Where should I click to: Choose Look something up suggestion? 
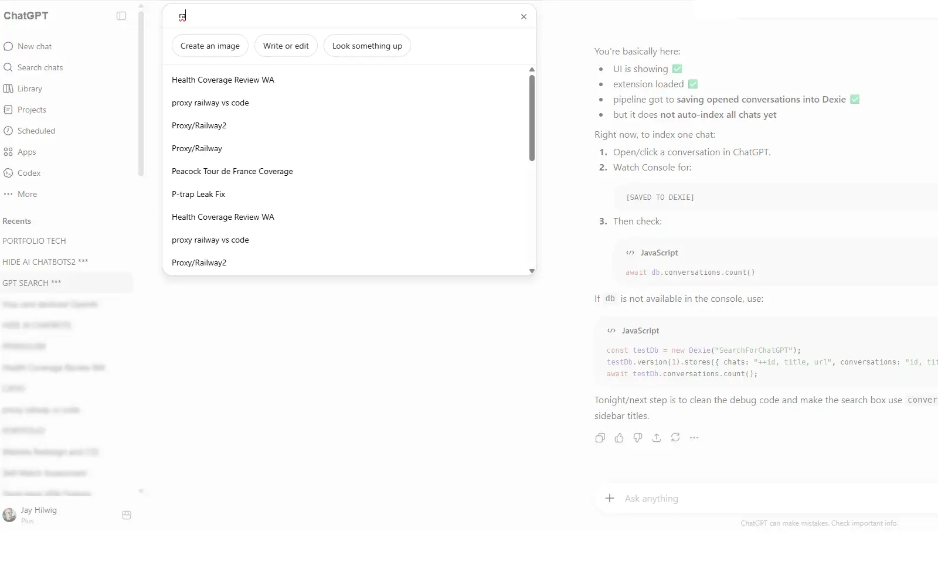click(x=367, y=46)
